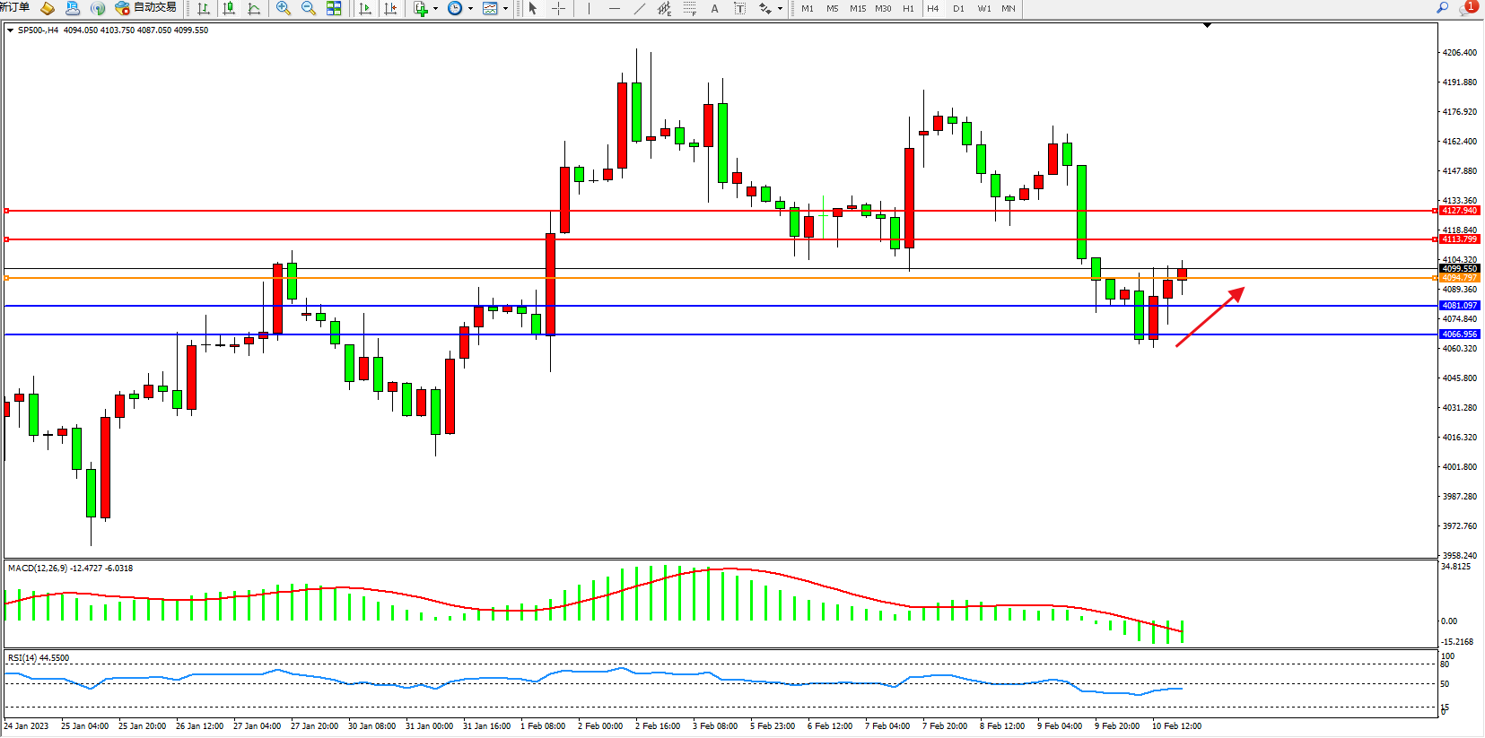Tile chart windows with grid icon
1485x738 pixels.
coord(334,8)
